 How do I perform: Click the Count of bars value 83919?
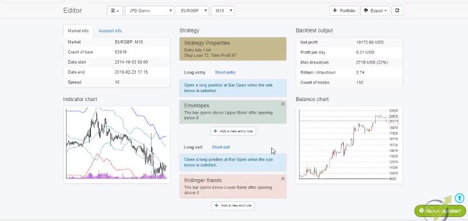point(121,52)
